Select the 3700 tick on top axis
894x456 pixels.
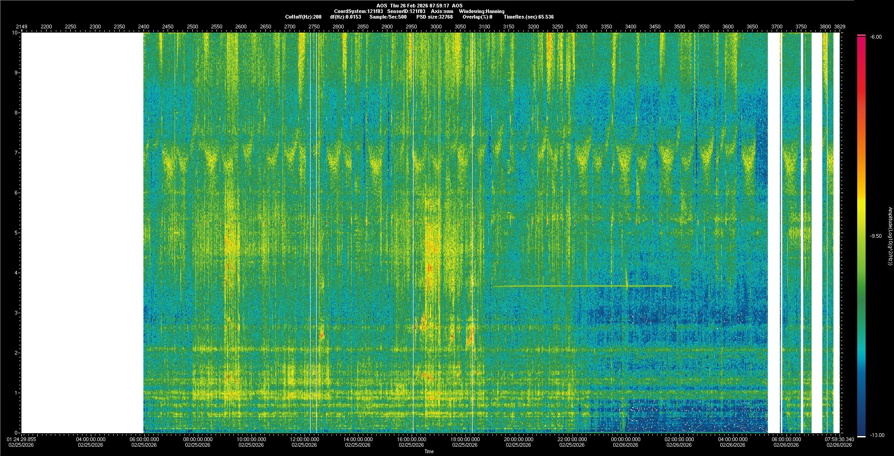coord(777,27)
